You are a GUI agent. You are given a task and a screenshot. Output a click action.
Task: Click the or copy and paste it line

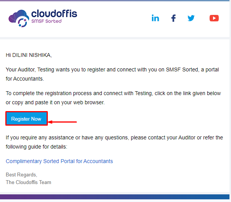(55, 102)
